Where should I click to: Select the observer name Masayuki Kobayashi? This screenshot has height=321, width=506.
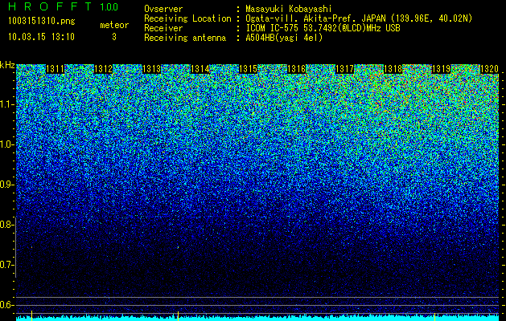click(x=289, y=9)
